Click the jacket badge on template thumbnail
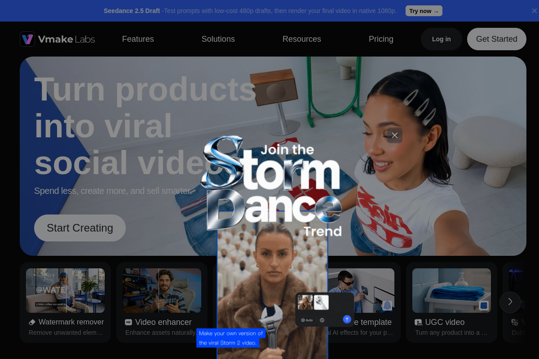 pyautogui.click(x=387, y=306)
